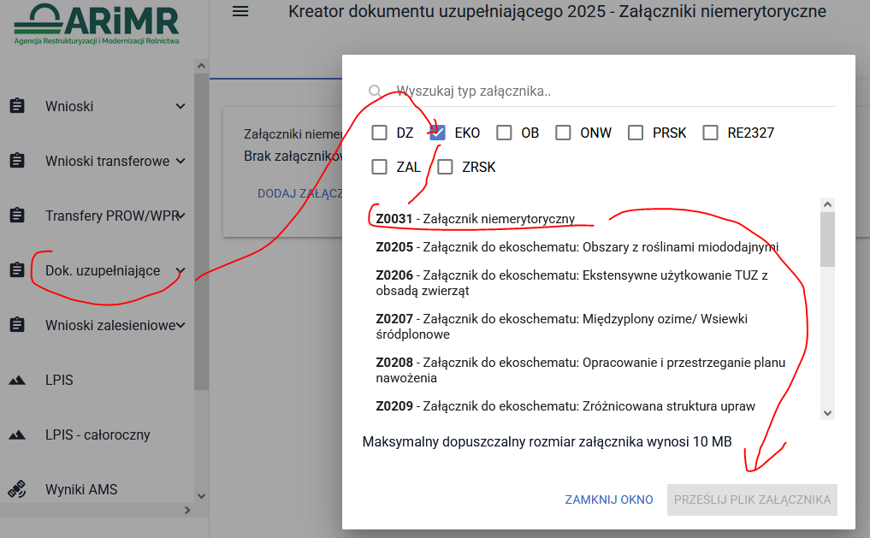The image size is (870, 538).
Task: Click the clipboard icon beside Transfery PROW/WPR
Action: [16, 216]
